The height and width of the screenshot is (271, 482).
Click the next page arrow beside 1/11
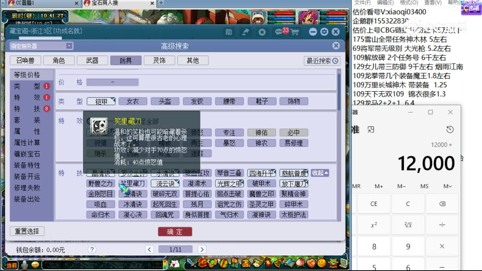[202, 249]
